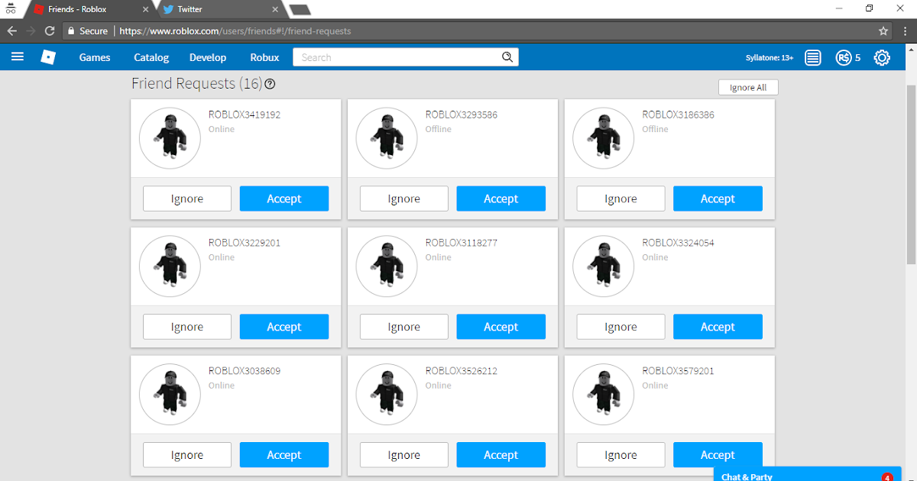Ignore request from ROBLOX3526212
The width and height of the screenshot is (917, 481).
404,455
